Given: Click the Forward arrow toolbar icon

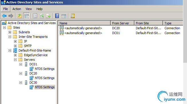Looking at the screenshot, I should [x=11, y=16].
